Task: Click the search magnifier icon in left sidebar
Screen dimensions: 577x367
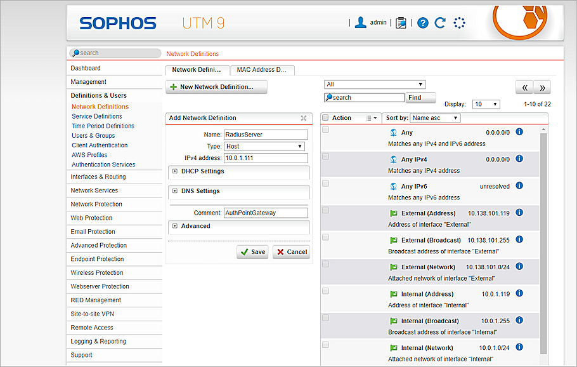Action: (75, 53)
